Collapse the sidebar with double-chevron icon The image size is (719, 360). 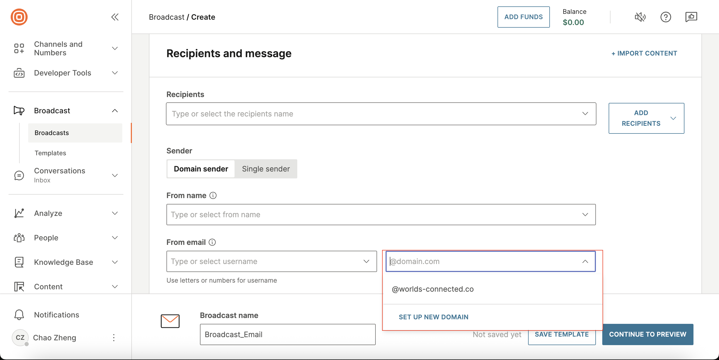(115, 17)
